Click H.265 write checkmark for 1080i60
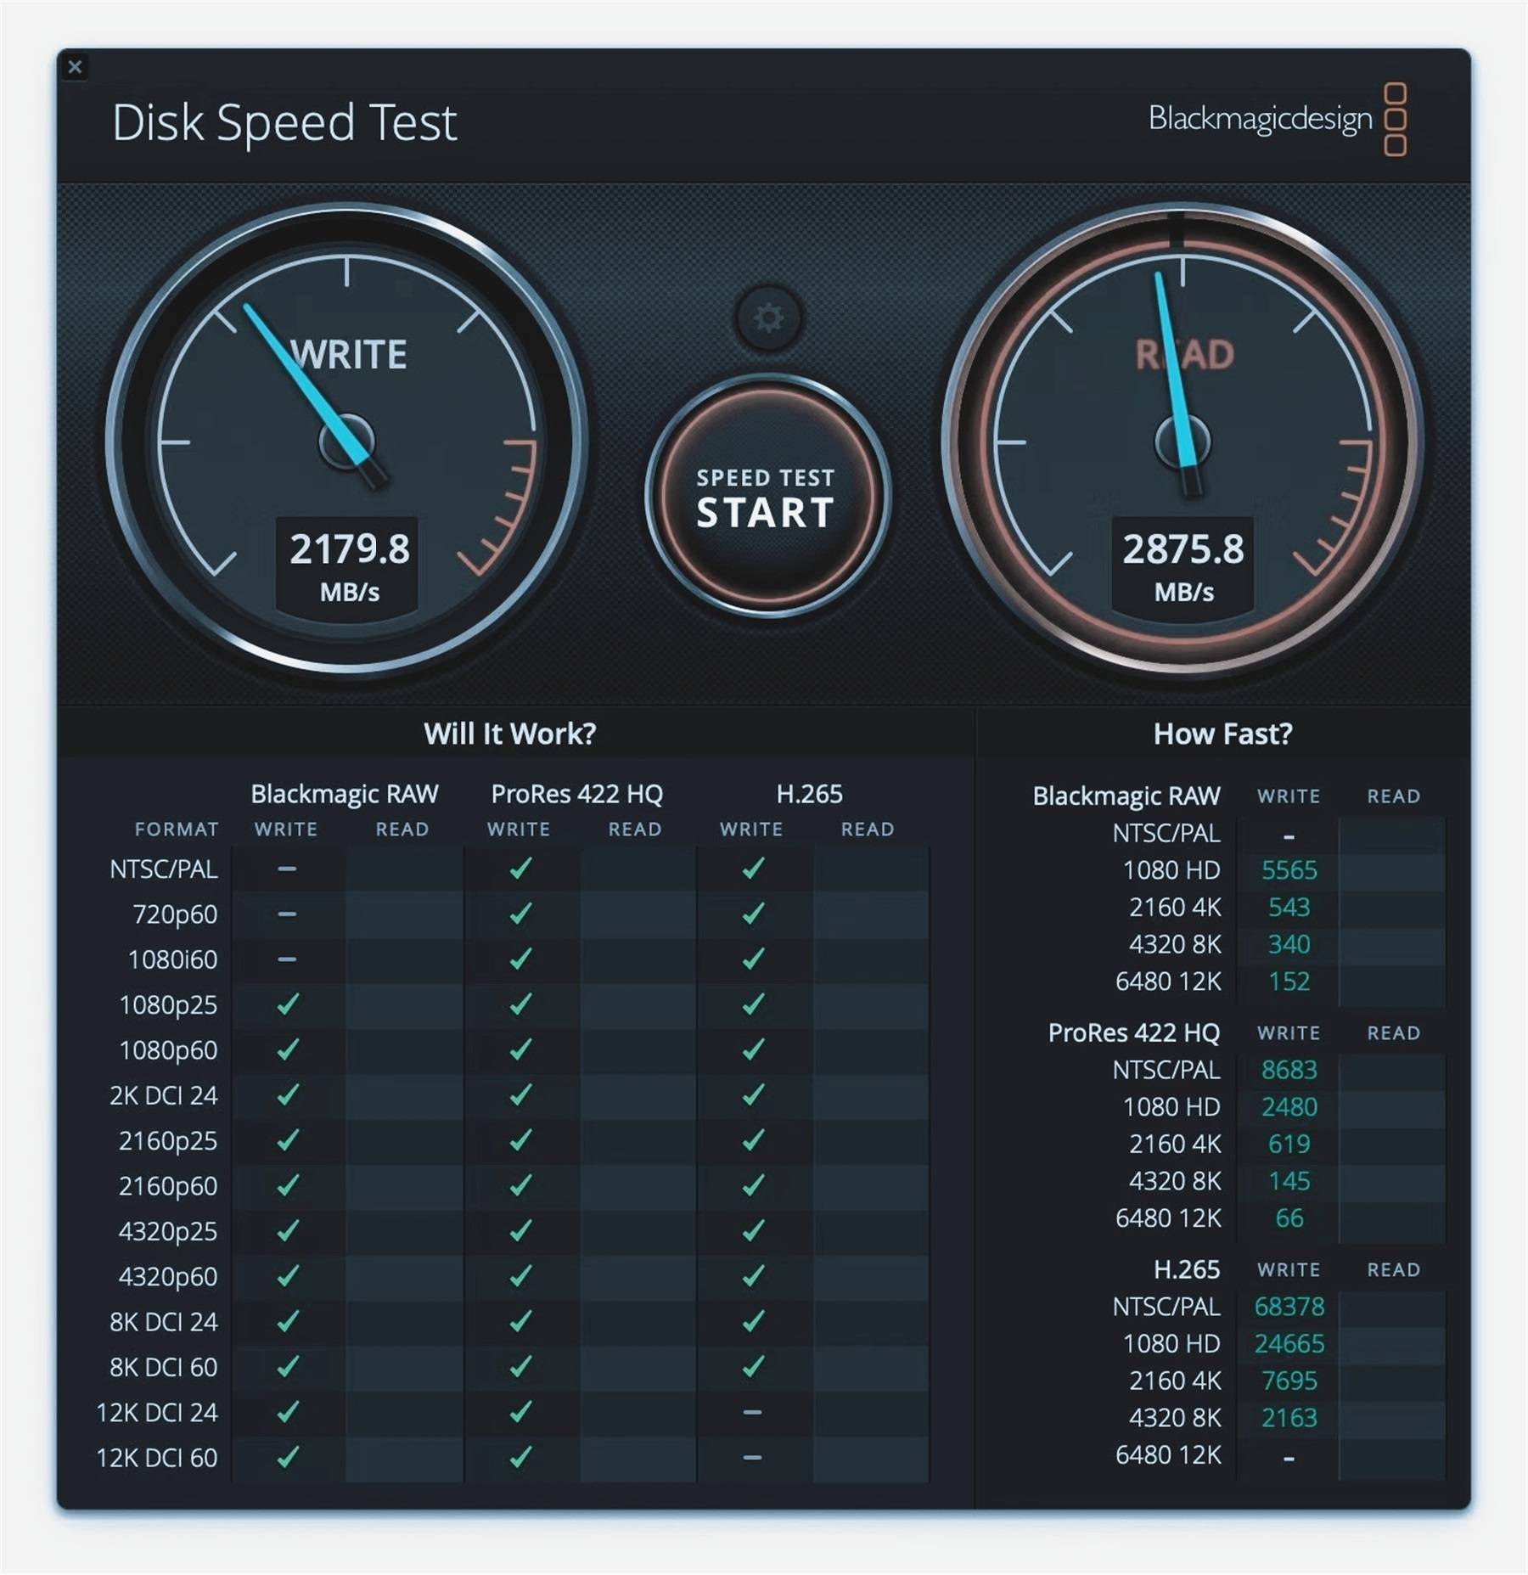Viewport: 1528px width, 1575px height. coord(753,959)
